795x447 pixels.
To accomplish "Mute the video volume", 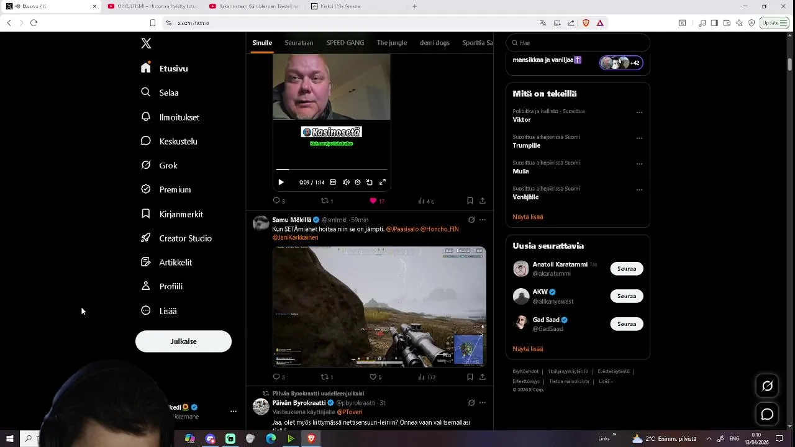I will tap(346, 182).
